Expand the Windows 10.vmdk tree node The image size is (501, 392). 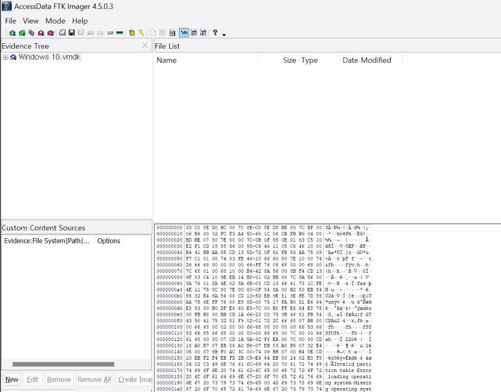(5, 57)
